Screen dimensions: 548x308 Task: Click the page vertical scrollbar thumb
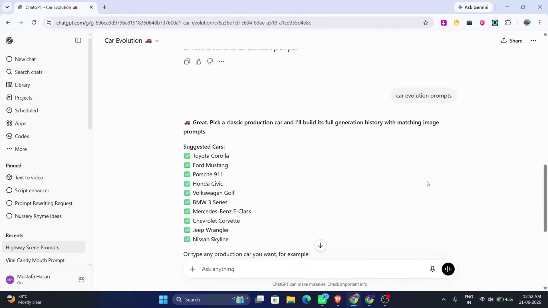click(x=545, y=198)
